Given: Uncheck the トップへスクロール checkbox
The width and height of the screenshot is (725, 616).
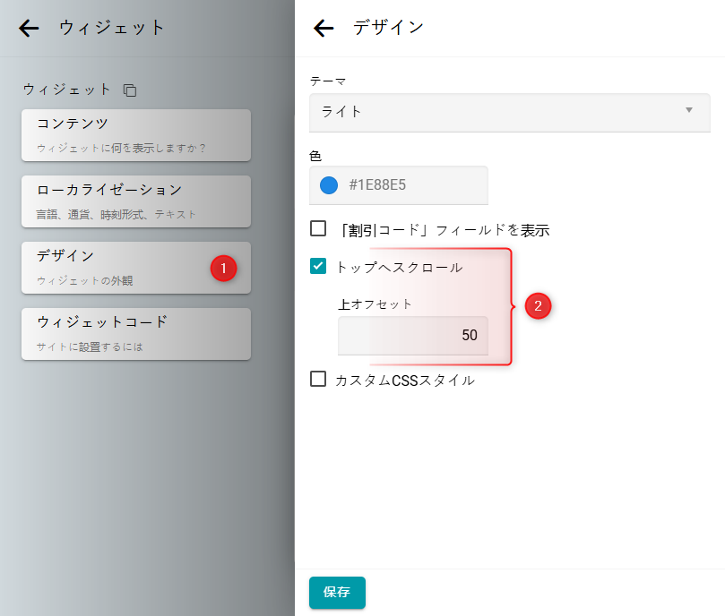Looking at the screenshot, I should pyautogui.click(x=318, y=266).
